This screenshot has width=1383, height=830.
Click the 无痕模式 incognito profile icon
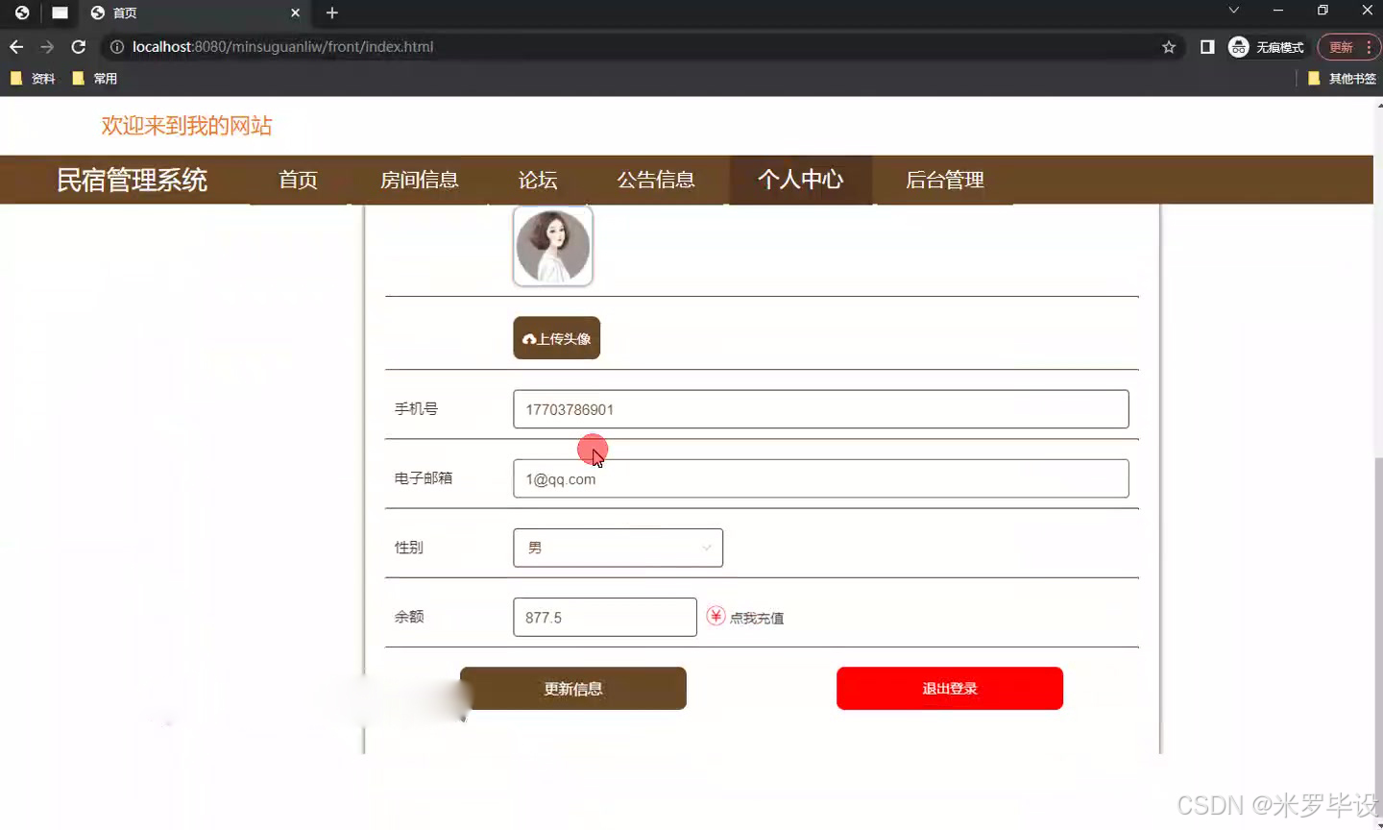tap(1238, 46)
